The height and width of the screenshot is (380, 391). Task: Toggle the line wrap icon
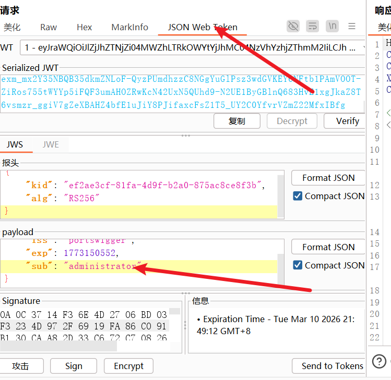tap(313, 26)
